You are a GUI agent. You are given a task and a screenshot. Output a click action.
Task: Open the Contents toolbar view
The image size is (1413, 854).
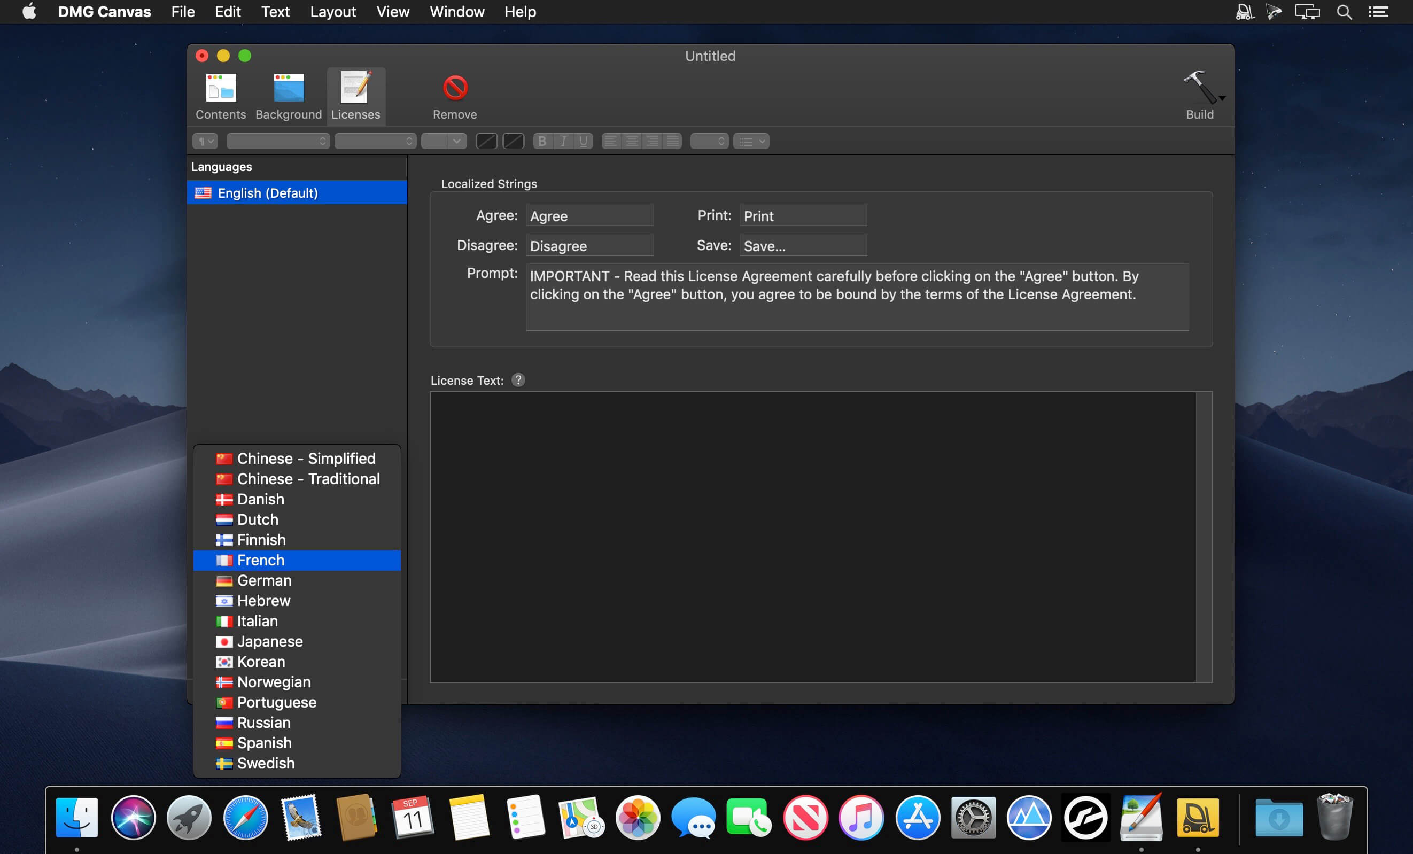(220, 96)
